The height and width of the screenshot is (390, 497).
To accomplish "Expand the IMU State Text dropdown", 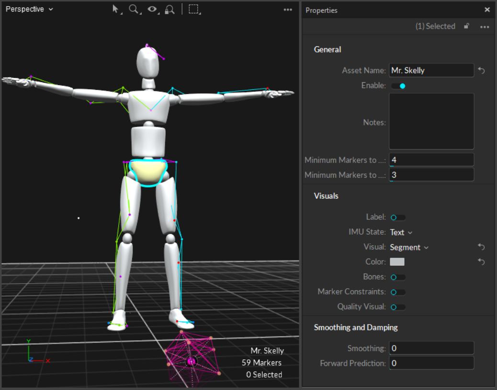I will point(401,232).
